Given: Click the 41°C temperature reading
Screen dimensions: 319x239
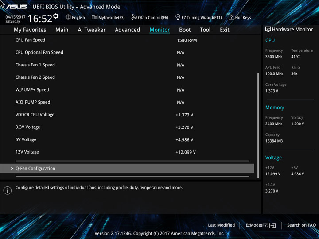Looking at the screenshot, I should tap(295, 57).
